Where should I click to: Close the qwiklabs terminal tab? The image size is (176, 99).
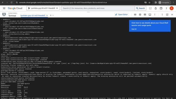click(47, 15)
